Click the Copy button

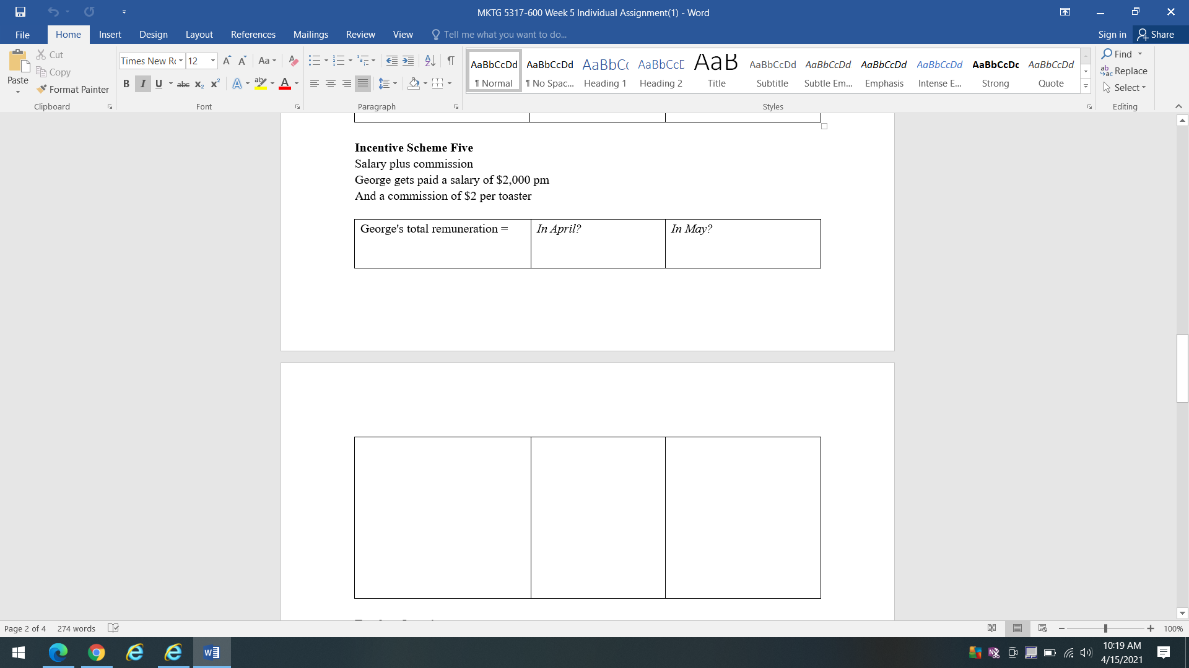(x=53, y=72)
